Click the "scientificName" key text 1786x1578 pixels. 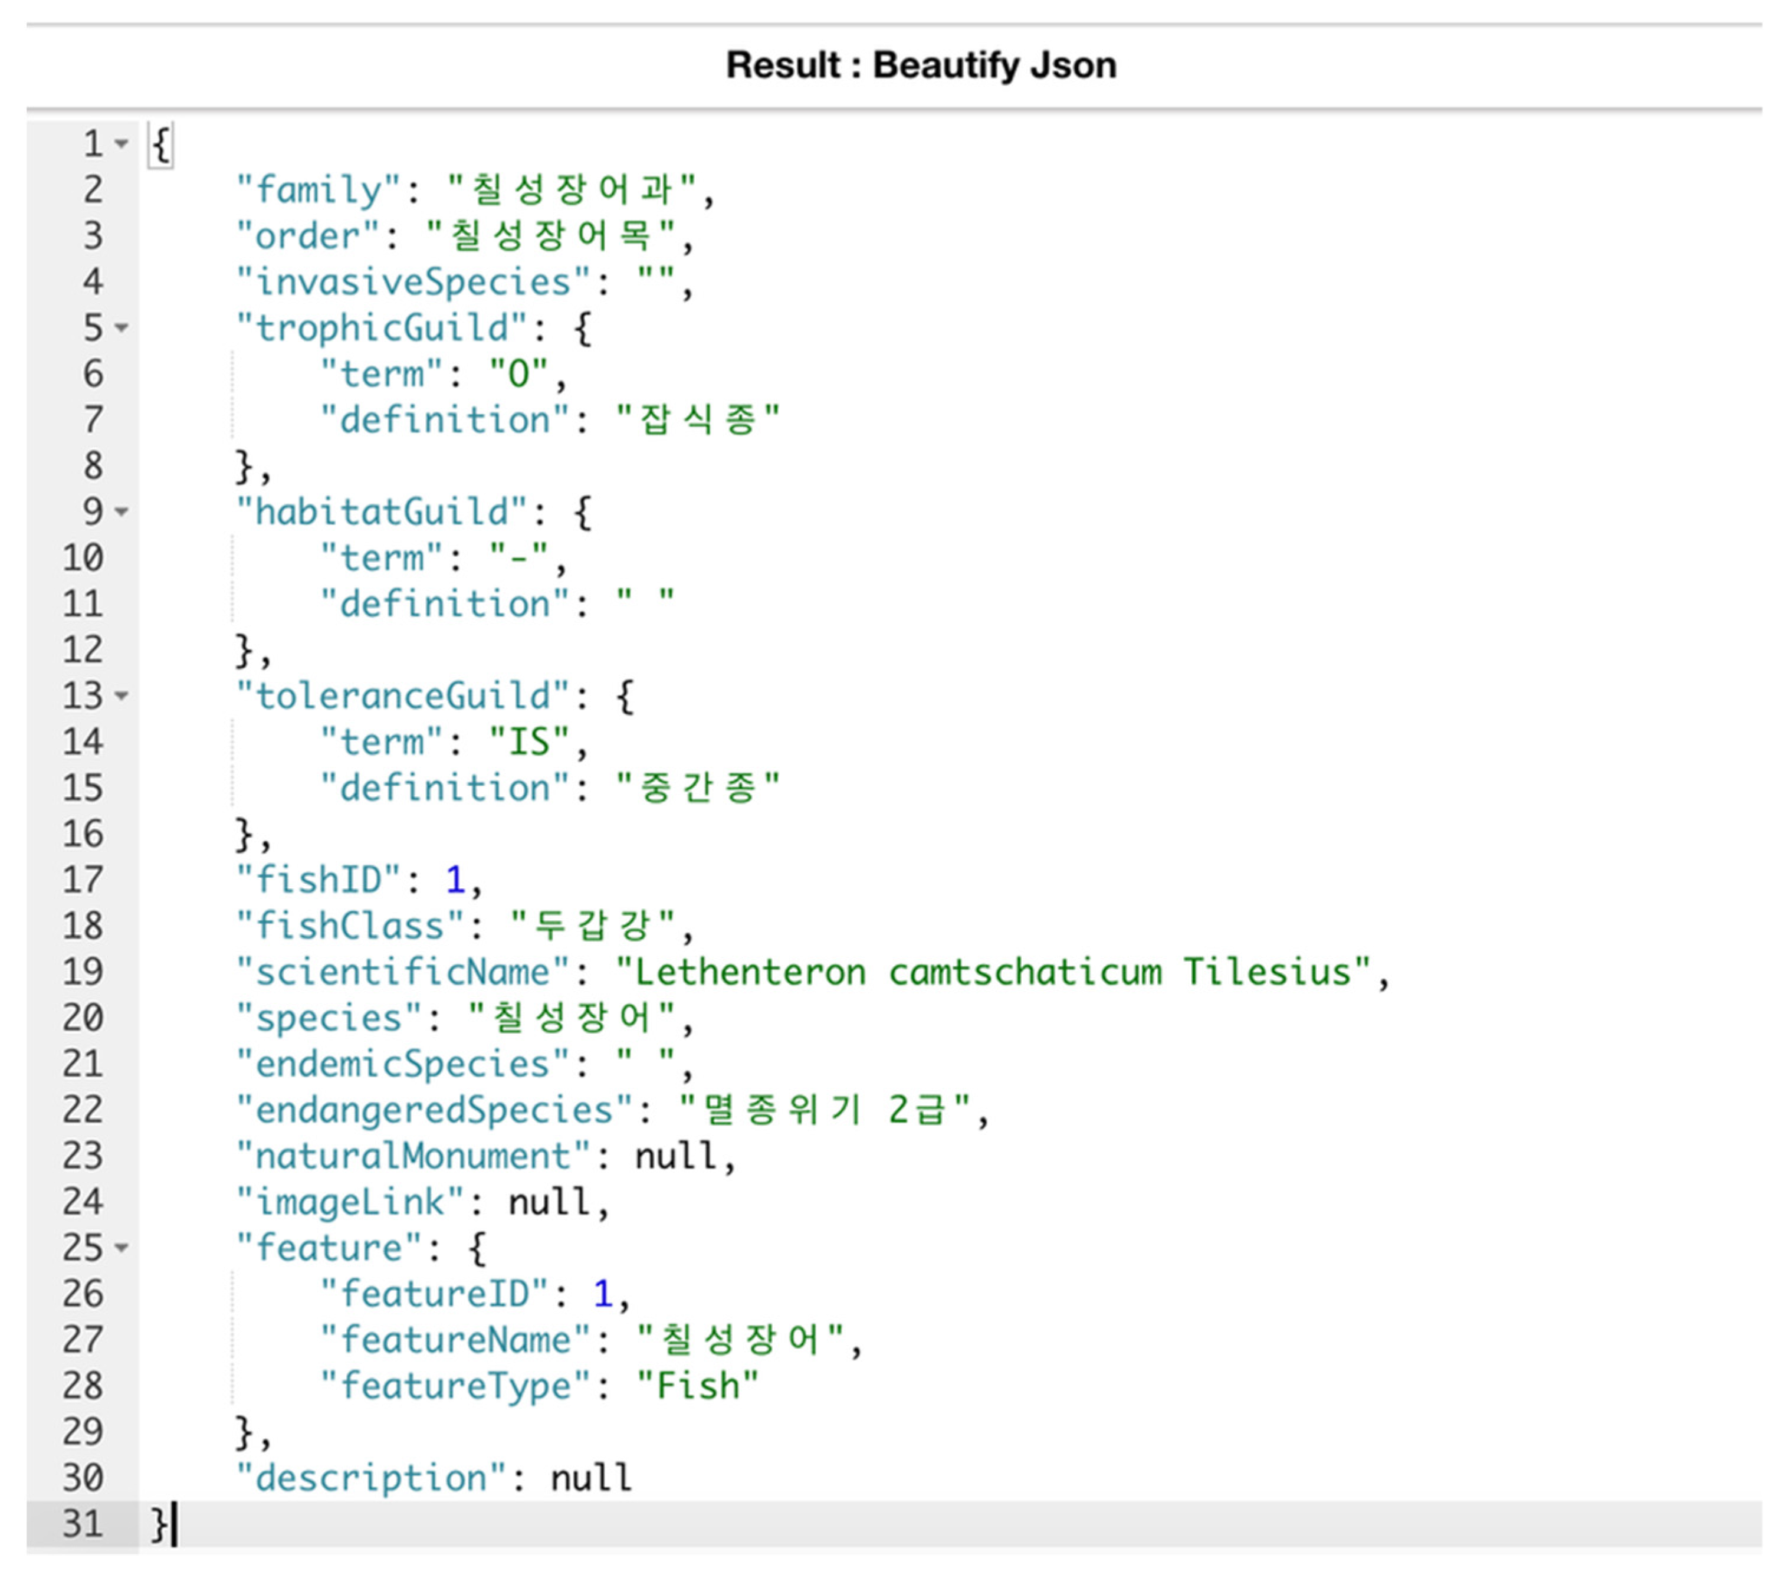403,972
